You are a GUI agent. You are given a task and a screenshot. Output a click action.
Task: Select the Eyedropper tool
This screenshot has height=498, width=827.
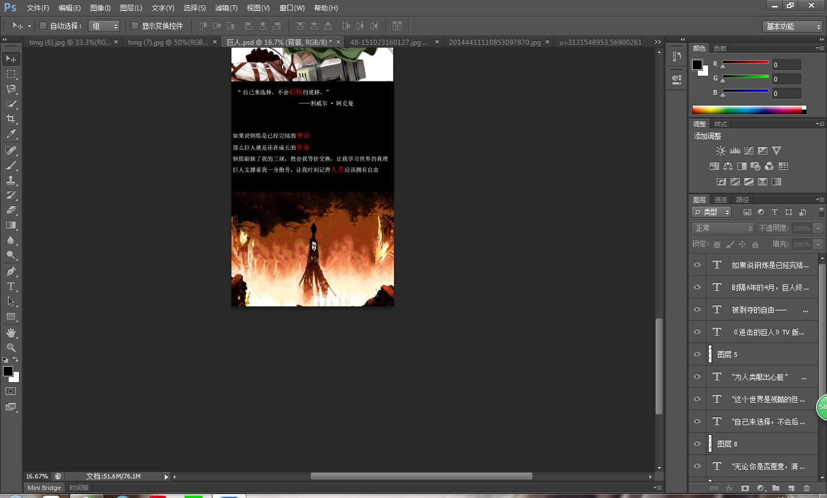point(11,134)
